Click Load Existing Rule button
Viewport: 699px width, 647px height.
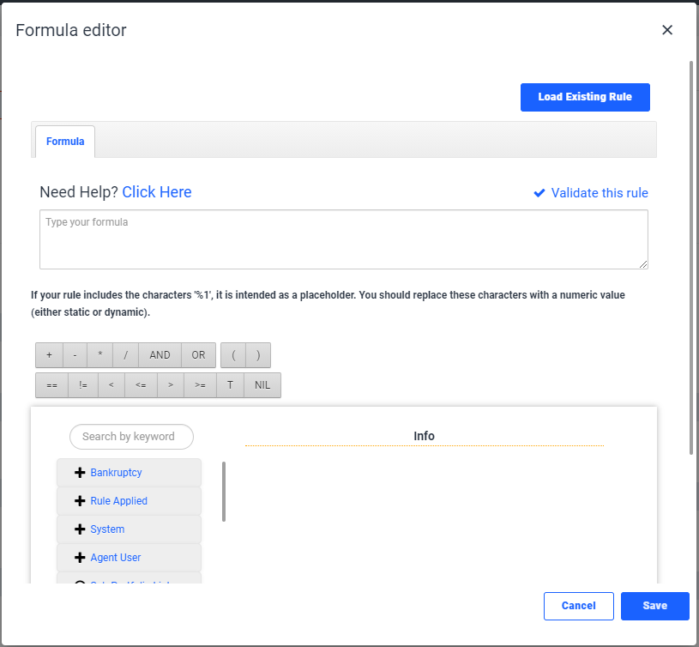[x=585, y=97]
